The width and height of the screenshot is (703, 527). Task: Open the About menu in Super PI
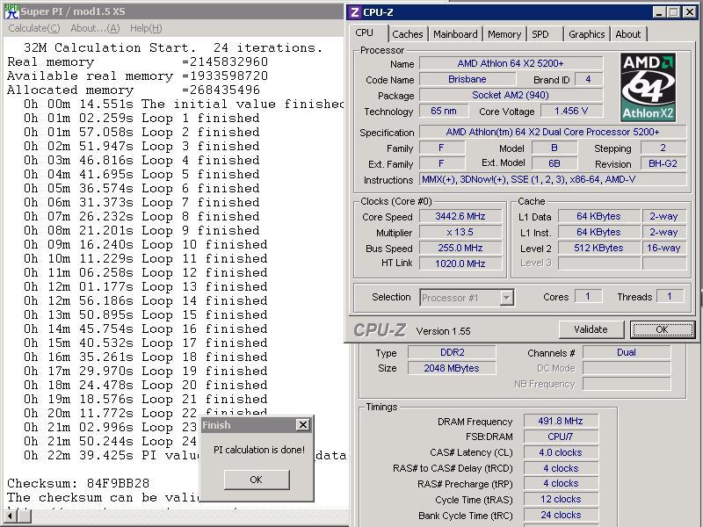click(x=95, y=28)
